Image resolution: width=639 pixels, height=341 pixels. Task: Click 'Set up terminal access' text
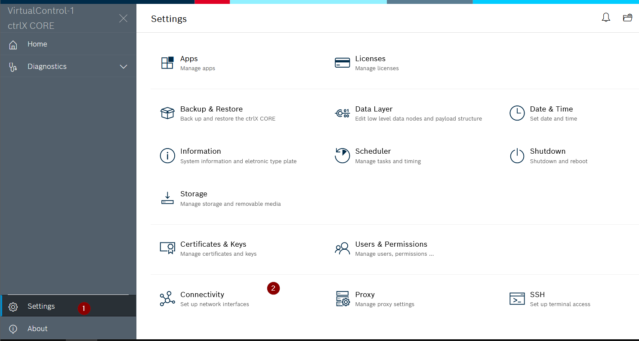[560, 304]
